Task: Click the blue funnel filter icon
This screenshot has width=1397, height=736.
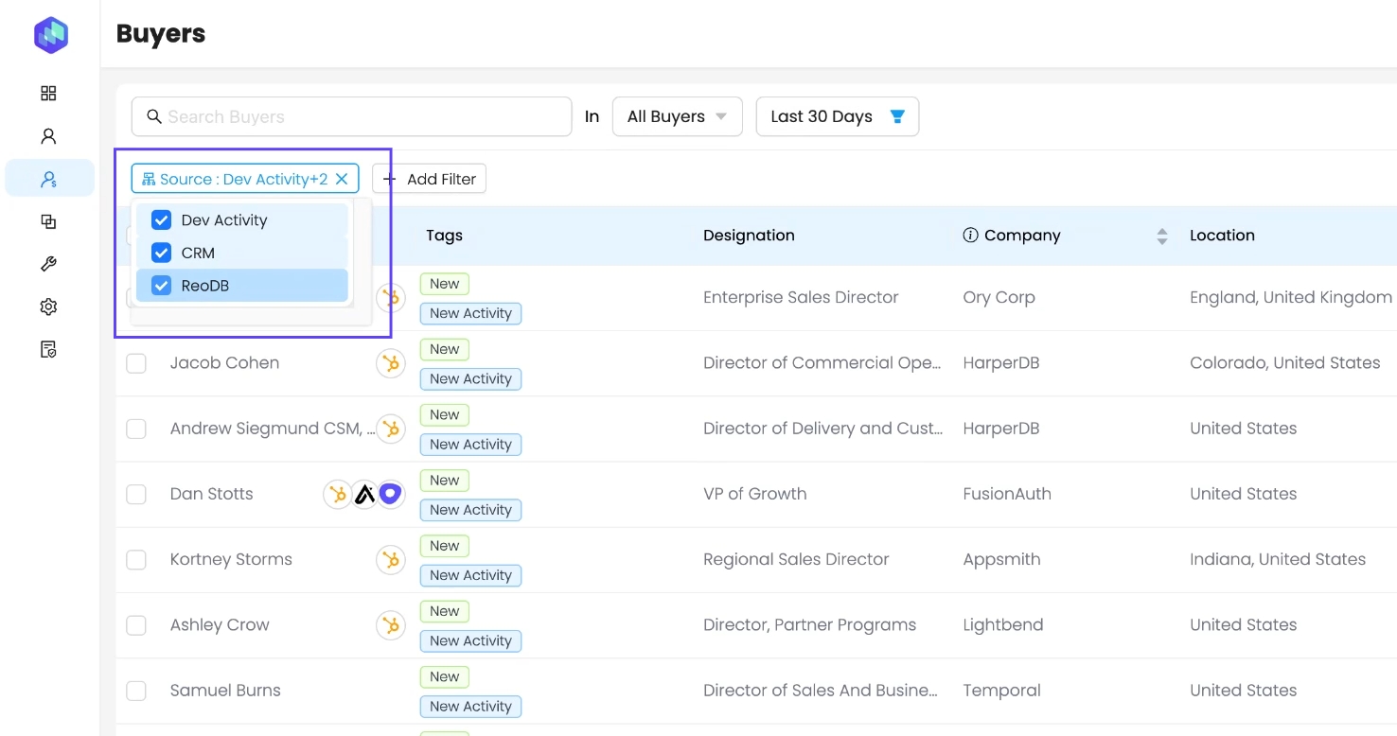Action: 897,116
